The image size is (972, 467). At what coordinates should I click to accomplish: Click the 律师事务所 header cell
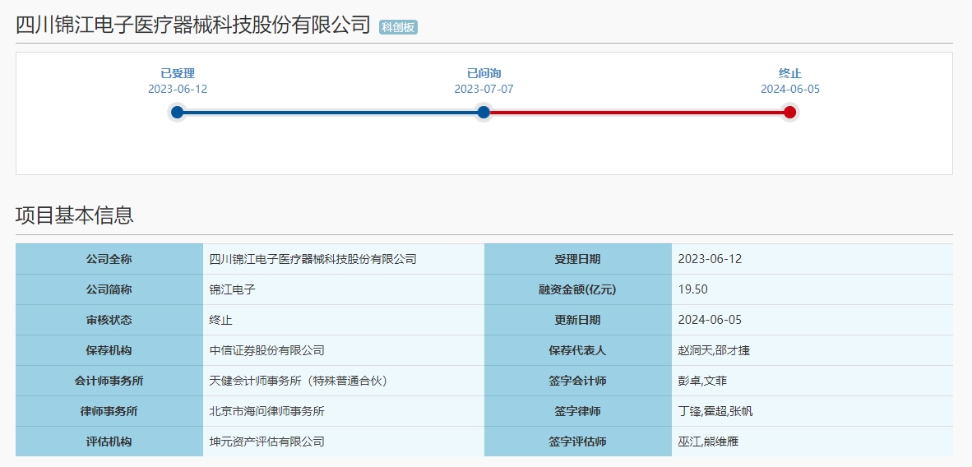109,411
